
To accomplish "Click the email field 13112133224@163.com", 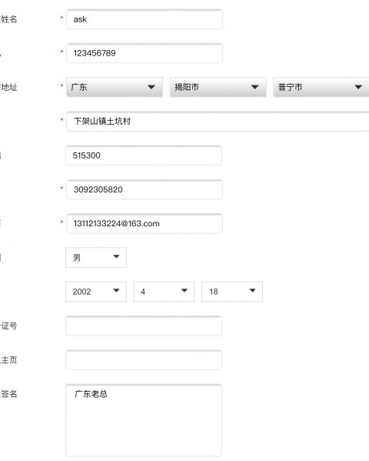I will tap(145, 223).
